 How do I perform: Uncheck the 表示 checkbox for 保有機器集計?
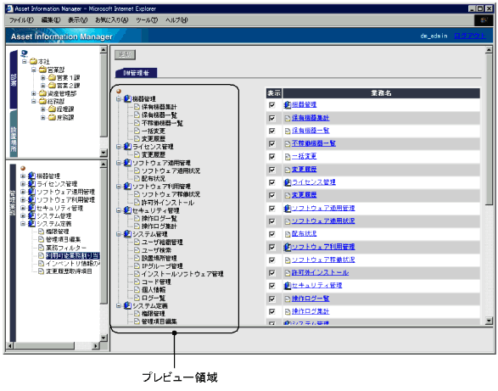click(x=271, y=118)
